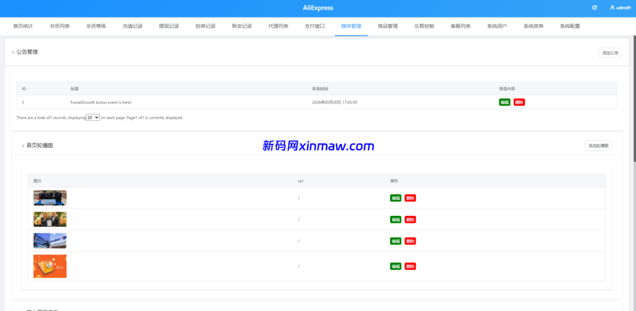Image resolution: width=636 pixels, height=311 pixels.
Task: Go to the 会员等级 tab
Action: click(x=96, y=26)
